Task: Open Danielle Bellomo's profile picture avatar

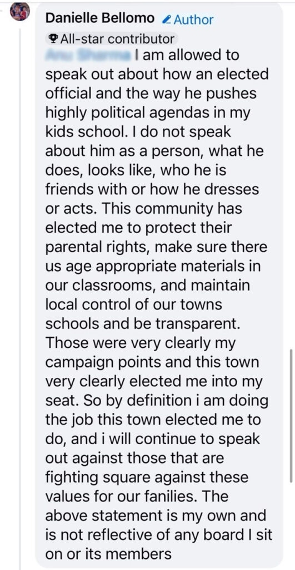Action: click(x=20, y=12)
